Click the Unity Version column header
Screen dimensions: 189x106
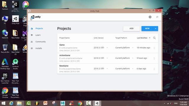pos(99,38)
